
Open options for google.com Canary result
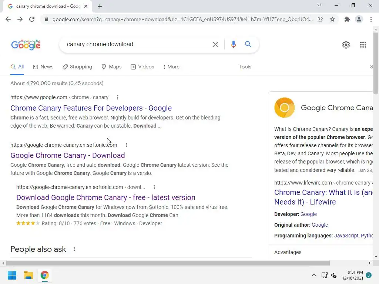click(118, 97)
